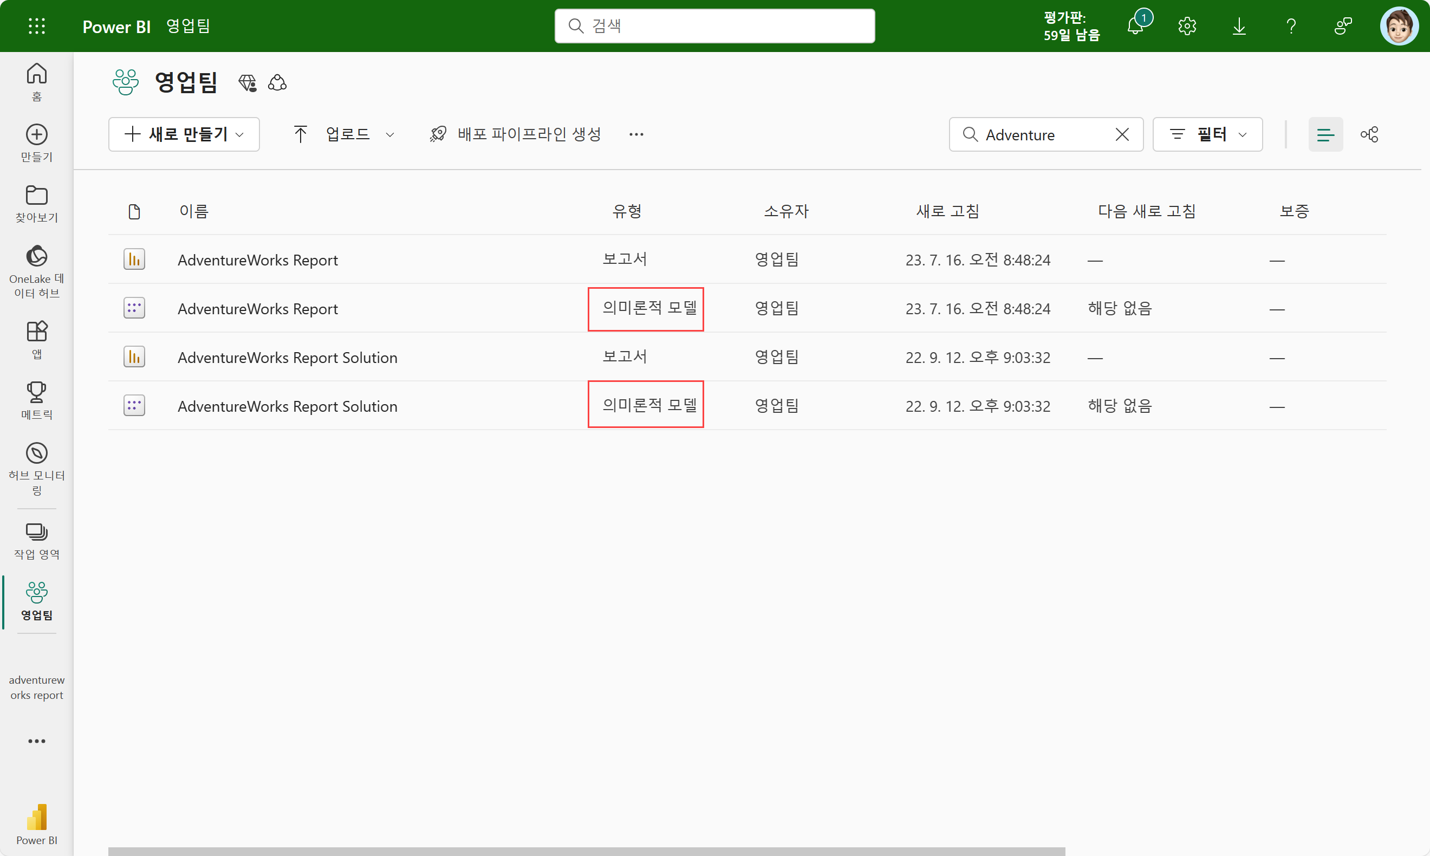Open AdventureWorks Report Solution report link
The width and height of the screenshot is (1430, 856).
click(x=287, y=358)
